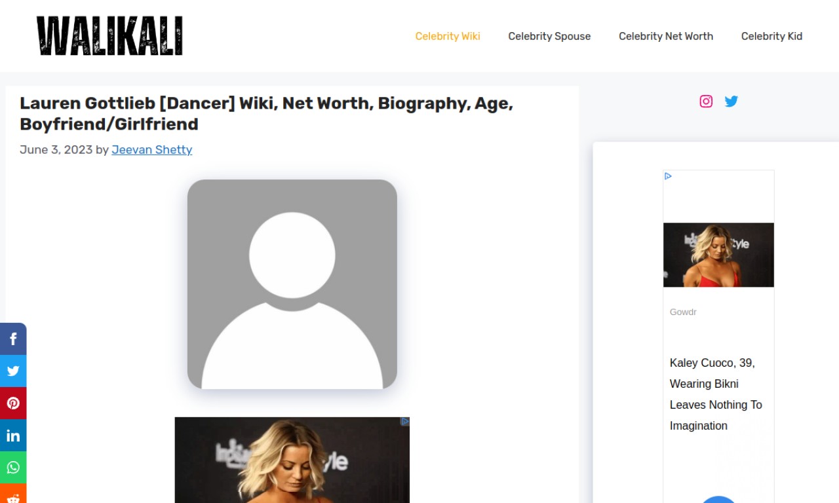Share on Facebook via floating bar
Image resolution: width=839 pixels, height=503 pixels.
tap(13, 339)
